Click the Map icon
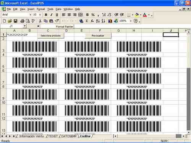This screenshot has height=143, width=191. (x=116, y=21)
